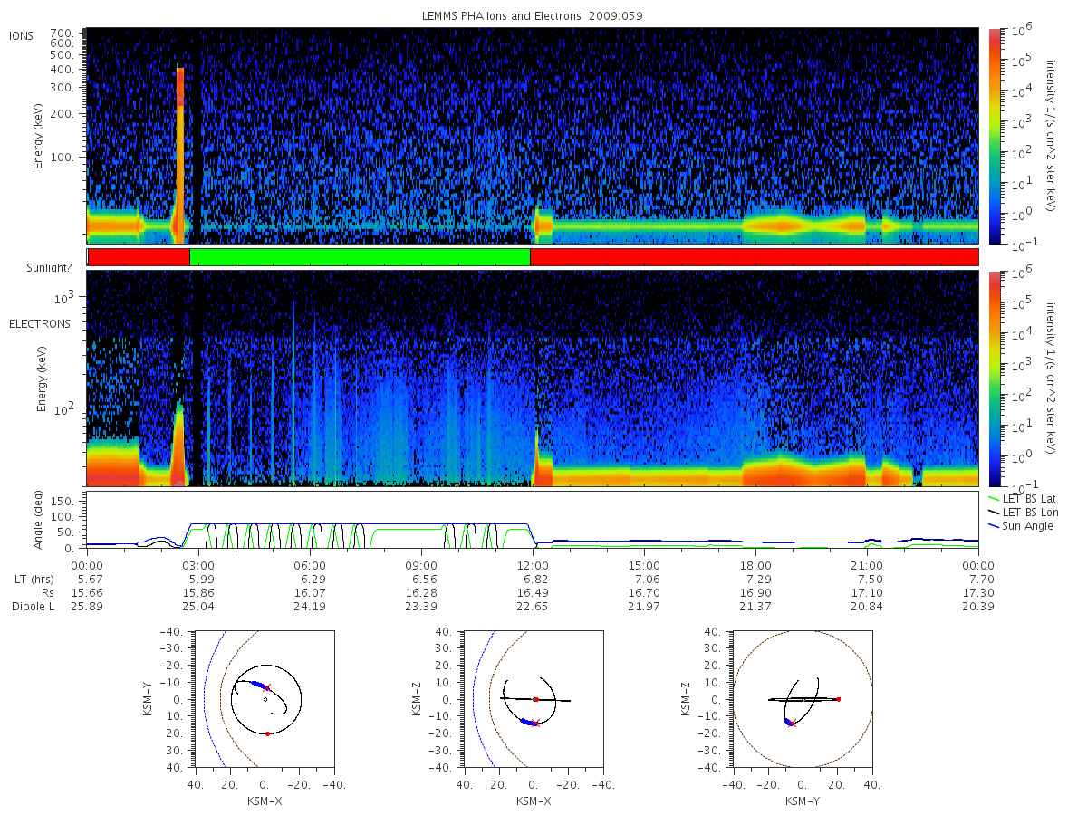This screenshot has height=815, width=1087.
Task: Click the 06:00 time axis label
Action: point(310,565)
